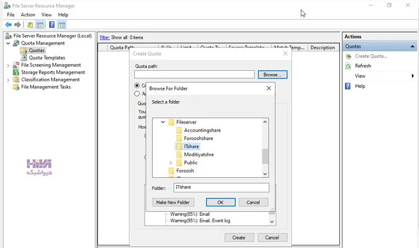The image size is (419, 248).
Task: Open the Action menu
Action: [28, 15]
